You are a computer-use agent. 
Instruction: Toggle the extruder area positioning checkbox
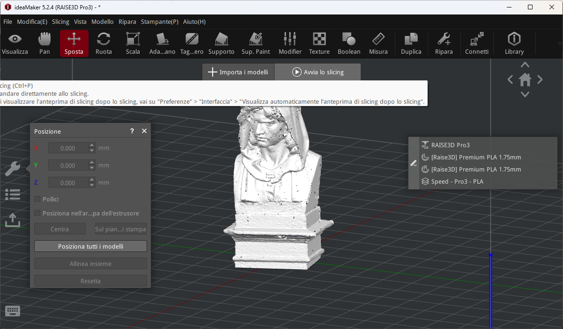(x=38, y=213)
